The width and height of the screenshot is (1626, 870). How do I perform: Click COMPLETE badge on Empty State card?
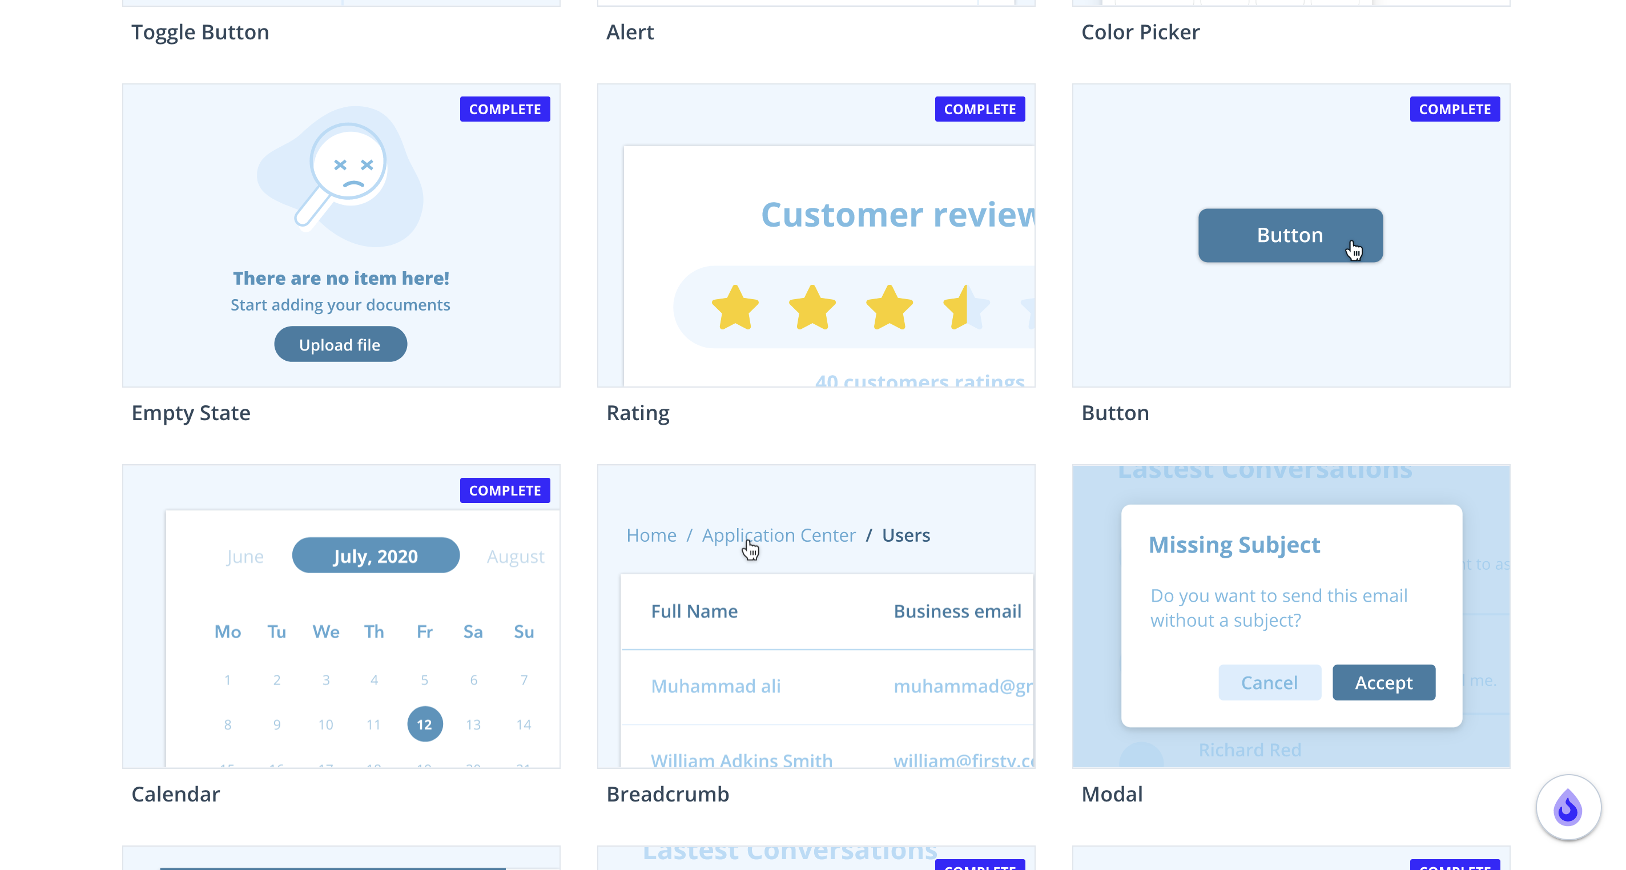point(505,109)
